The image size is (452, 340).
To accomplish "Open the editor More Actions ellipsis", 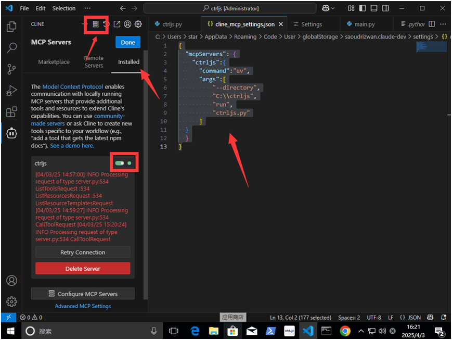I will (x=443, y=24).
